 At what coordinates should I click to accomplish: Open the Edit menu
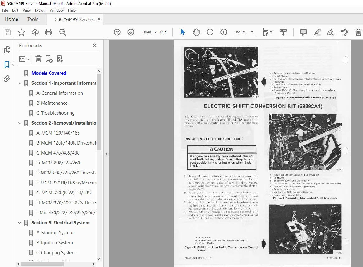15,10
